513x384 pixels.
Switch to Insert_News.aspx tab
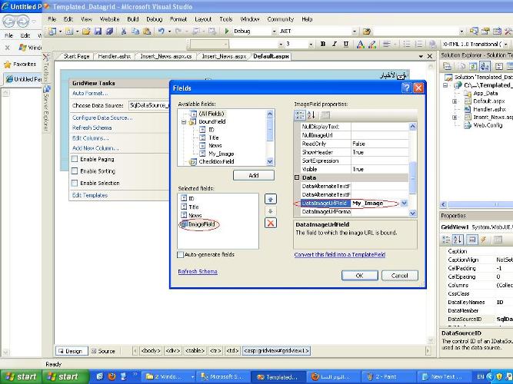(x=224, y=57)
